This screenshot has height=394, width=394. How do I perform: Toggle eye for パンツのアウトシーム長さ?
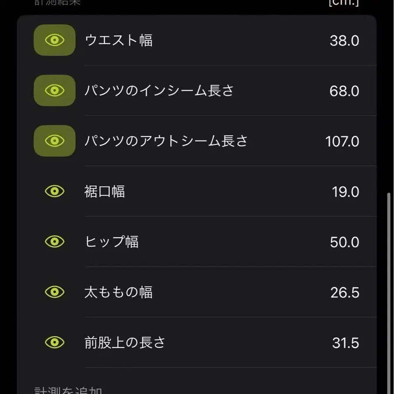tap(55, 141)
